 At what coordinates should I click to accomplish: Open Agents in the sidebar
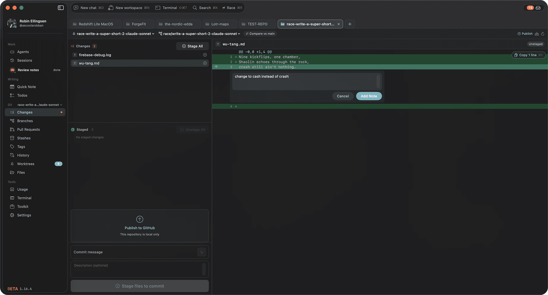pyautogui.click(x=35, y=52)
